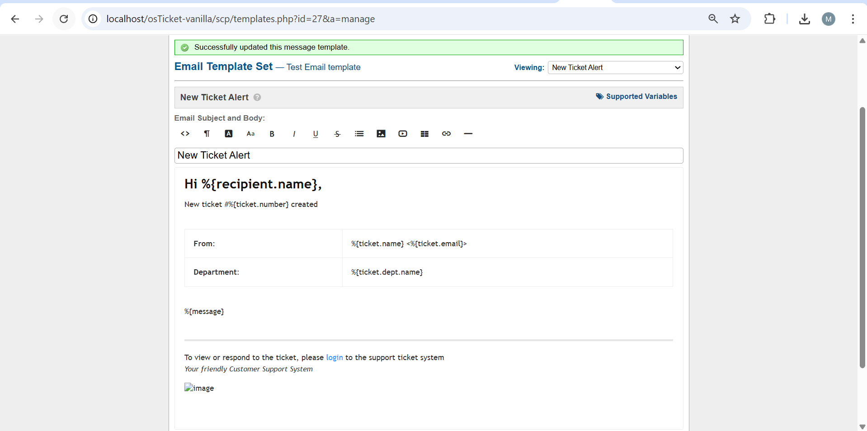Apply strikethrough formatting
The height and width of the screenshot is (431, 867).
pos(337,134)
